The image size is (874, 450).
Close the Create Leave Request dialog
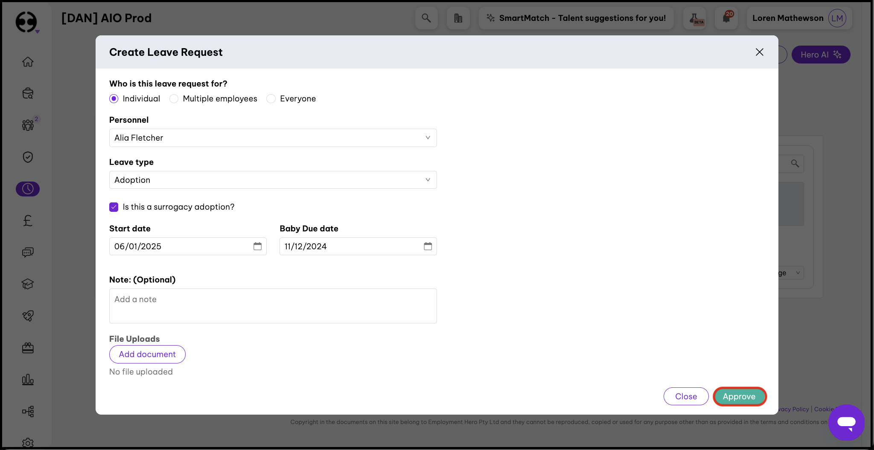coord(759,52)
